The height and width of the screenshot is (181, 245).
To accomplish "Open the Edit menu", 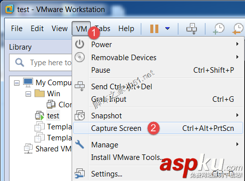I will click(37, 29).
